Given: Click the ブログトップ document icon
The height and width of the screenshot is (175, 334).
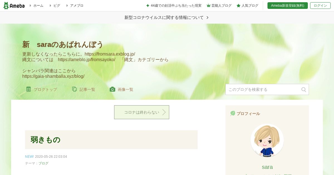Looking at the screenshot, I should 28,89.
